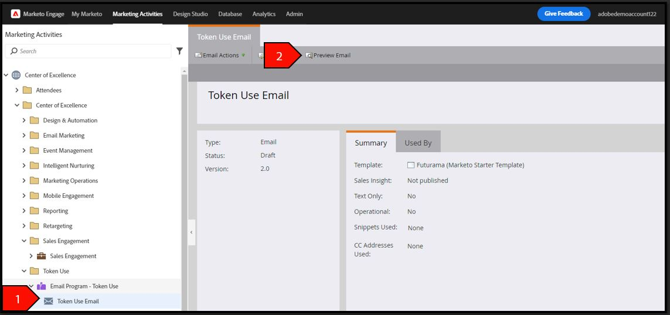Expand the Sales Engagement program node

point(31,256)
